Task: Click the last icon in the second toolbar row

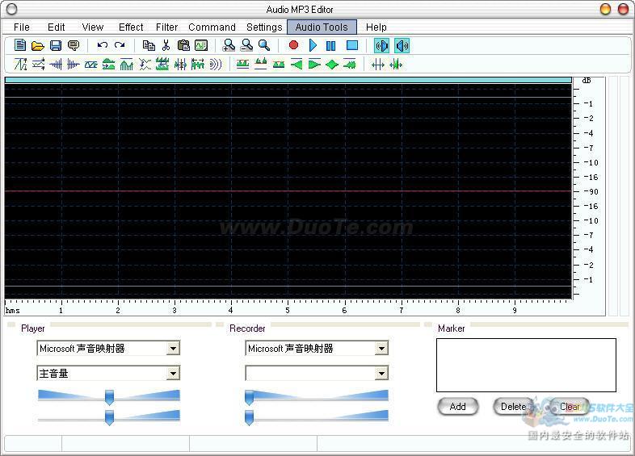Action: pyautogui.click(x=396, y=64)
